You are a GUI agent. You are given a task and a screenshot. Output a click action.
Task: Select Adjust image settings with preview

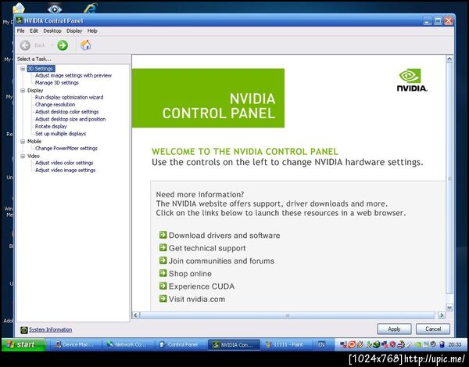tap(73, 75)
